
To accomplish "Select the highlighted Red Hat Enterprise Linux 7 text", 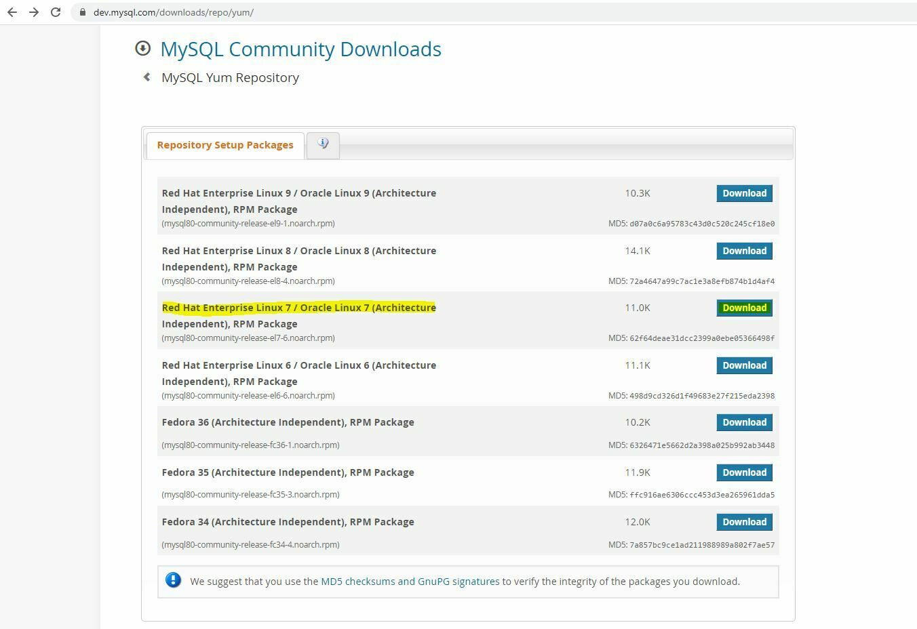I will pos(298,307).
